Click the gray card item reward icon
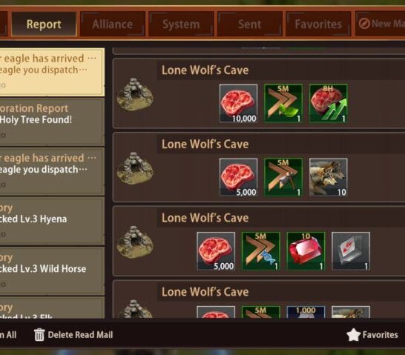This screenshot has height=355, width=405. 351,251
